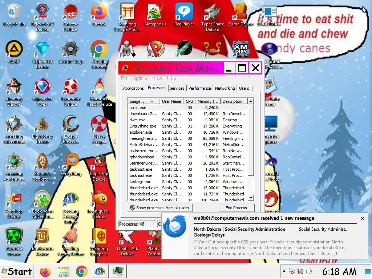Switch to the Applications tab
Screen dimensions: 372x279
[x=133, y=88]
